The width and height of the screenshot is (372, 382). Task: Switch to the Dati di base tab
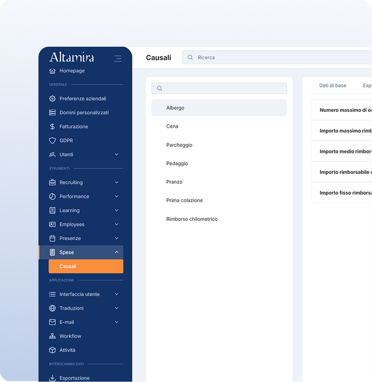333,86
